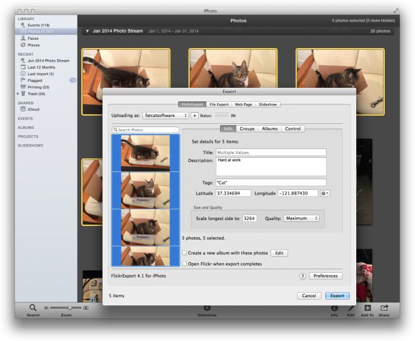This screenshot has height=341, width=415.
Task: Open the FlickrExport help question mark
Action: coord(302,276)
